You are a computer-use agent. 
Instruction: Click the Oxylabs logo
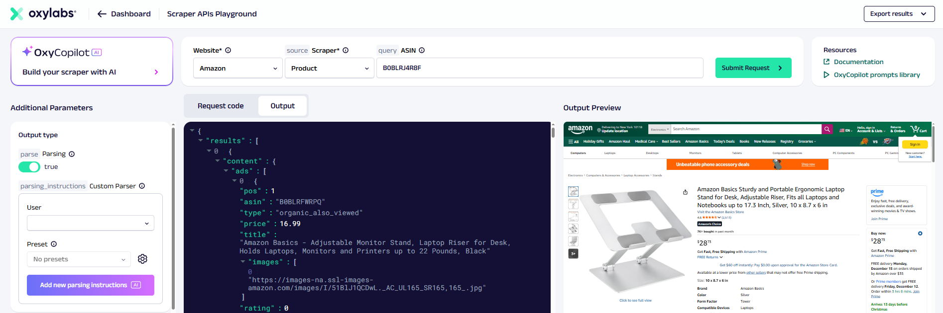pos(43,14)
